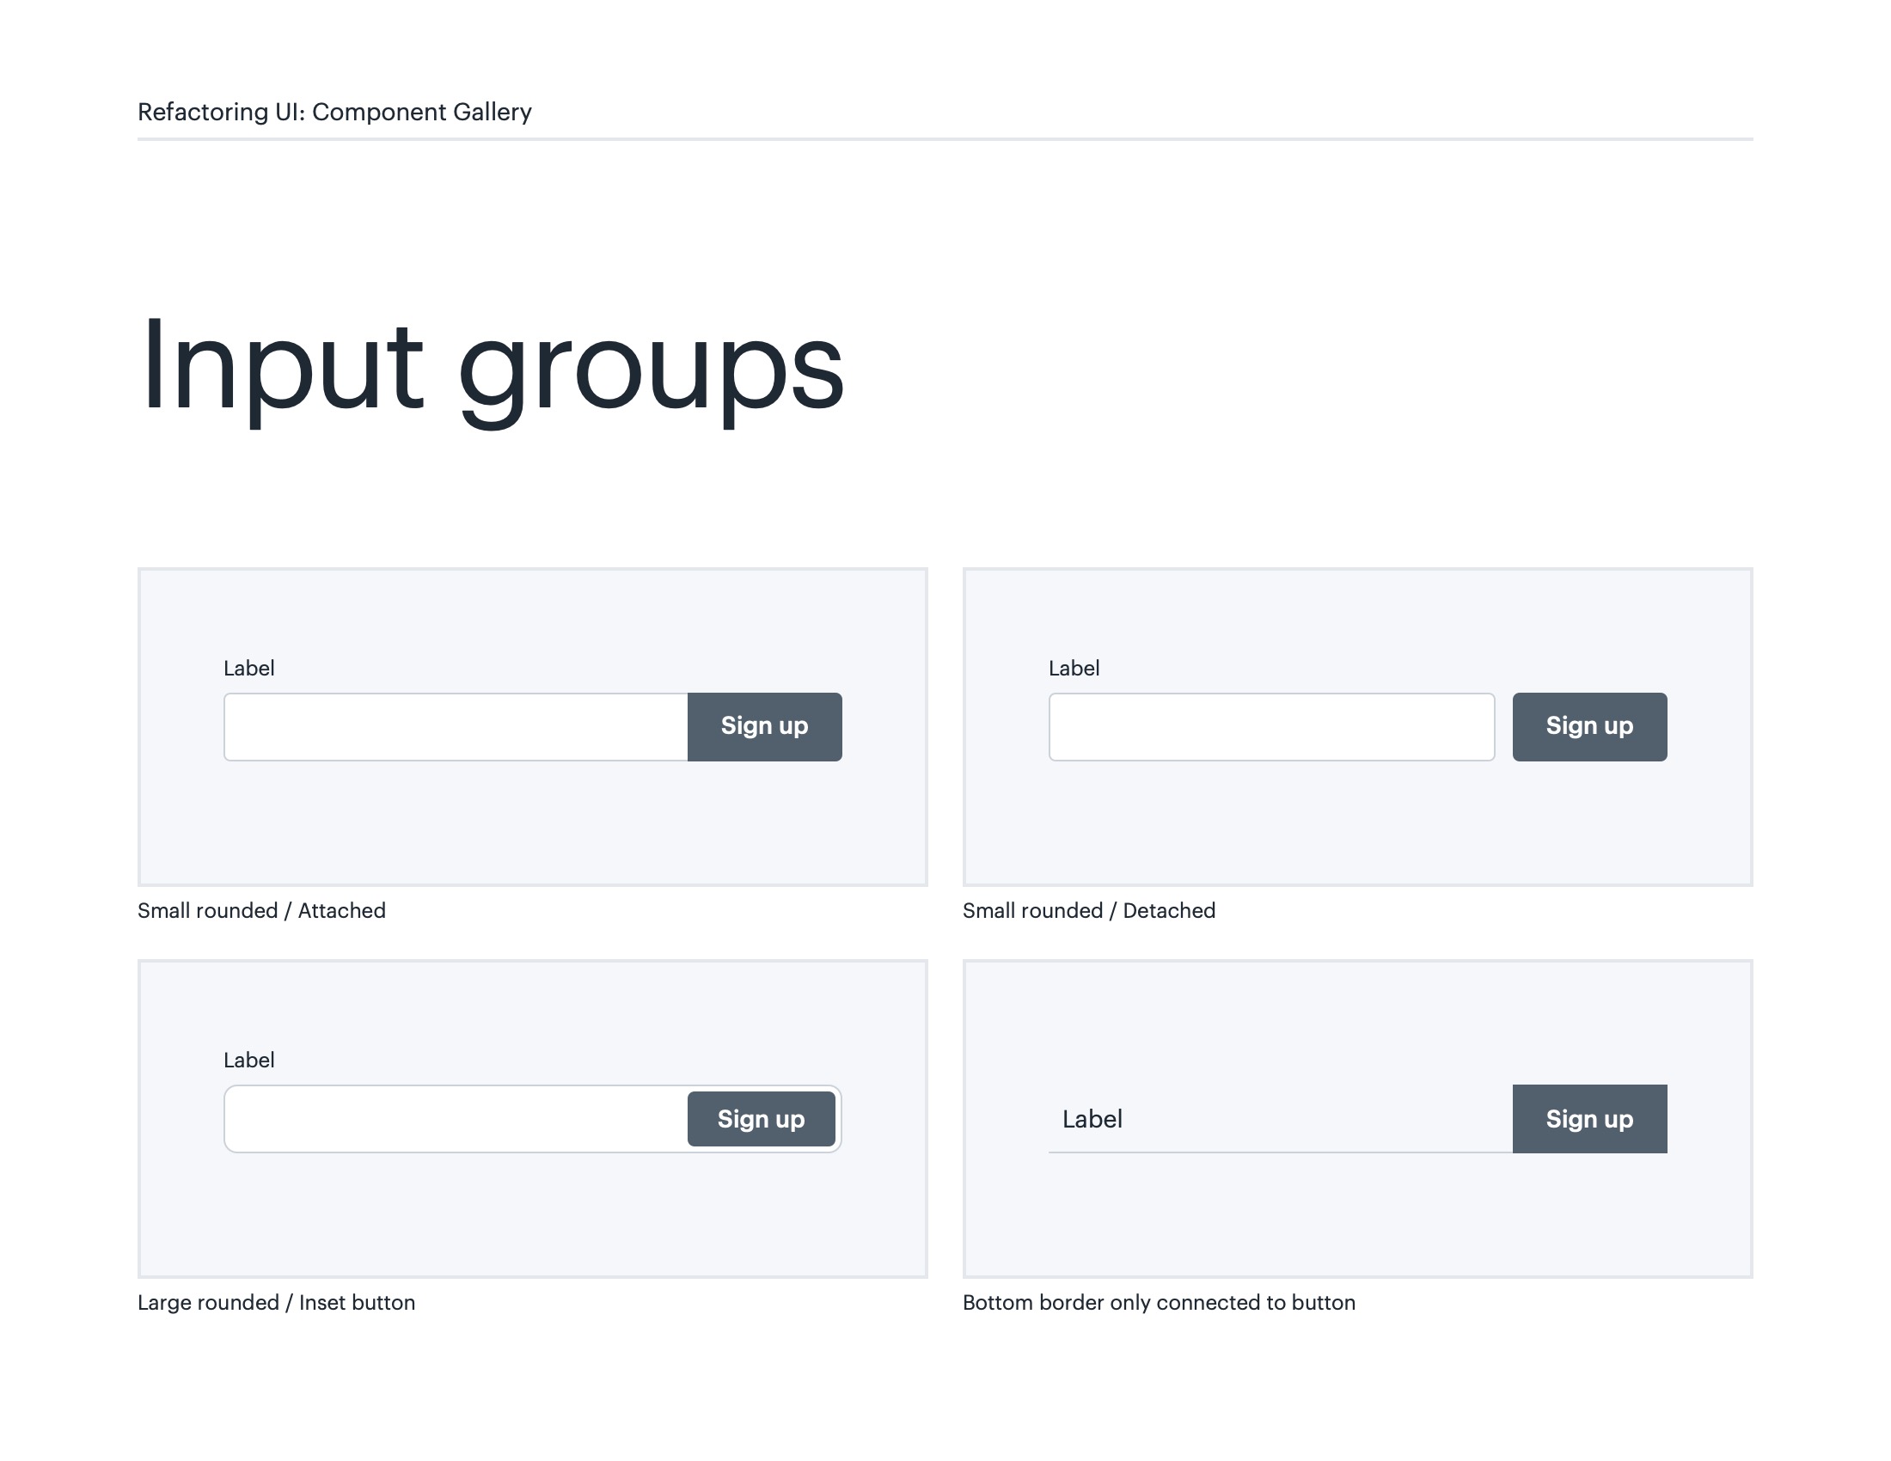Click the Input groups page heading
This screenshot has width=1891, height=1461.
click(491, 368)
